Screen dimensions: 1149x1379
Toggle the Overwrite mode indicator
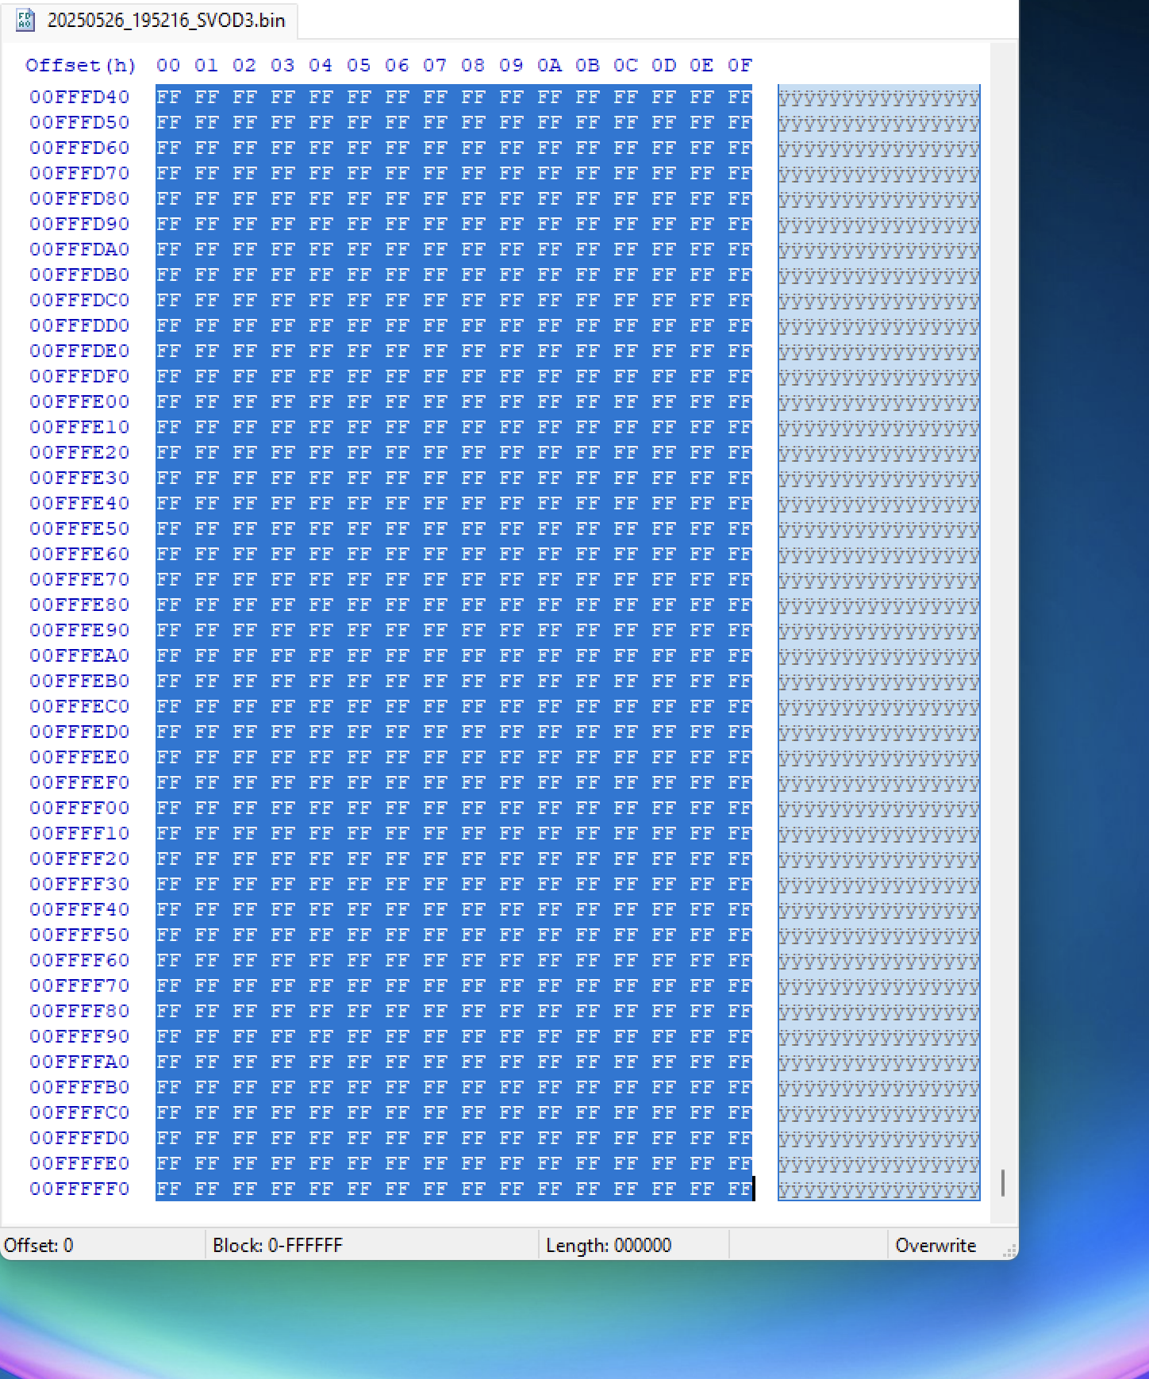(936, 1245)
